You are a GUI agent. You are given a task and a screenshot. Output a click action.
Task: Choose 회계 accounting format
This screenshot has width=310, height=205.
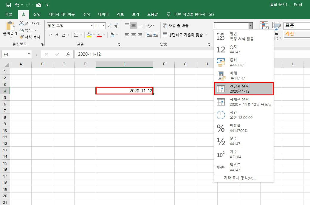pyautogui.click(x=244, y=75)
